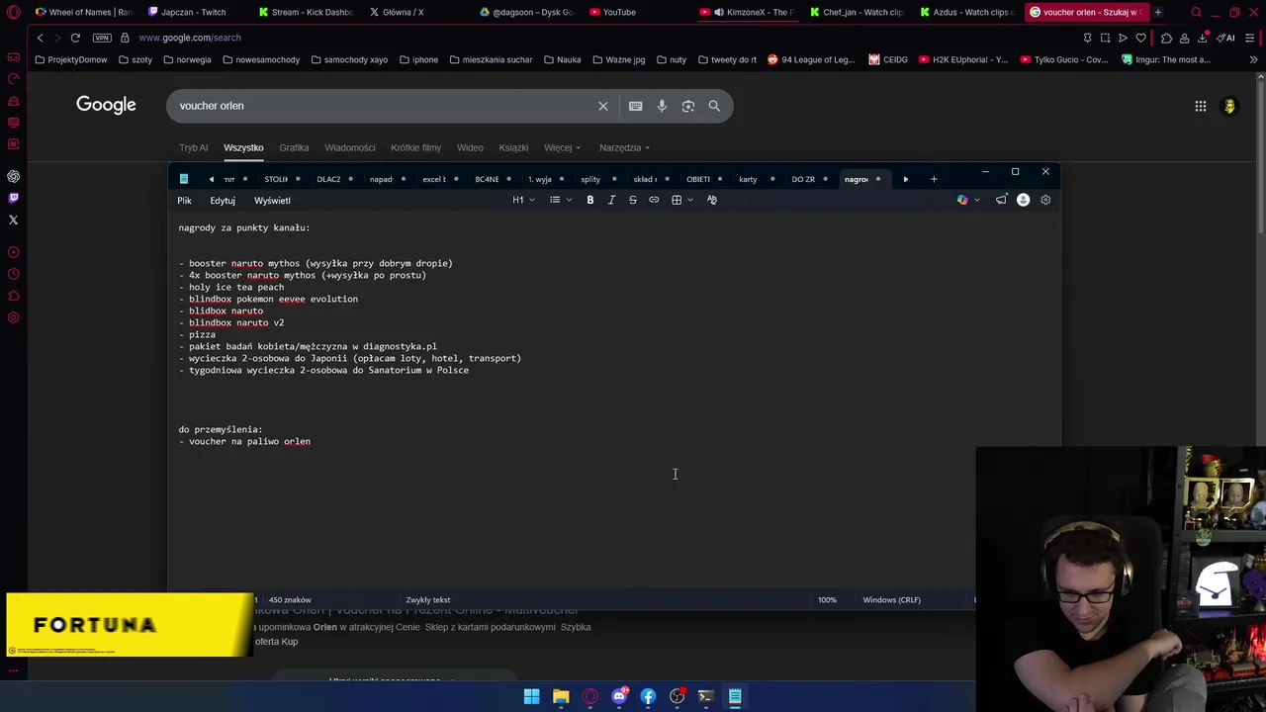Click into Google search field

click(x=386, y=106)
